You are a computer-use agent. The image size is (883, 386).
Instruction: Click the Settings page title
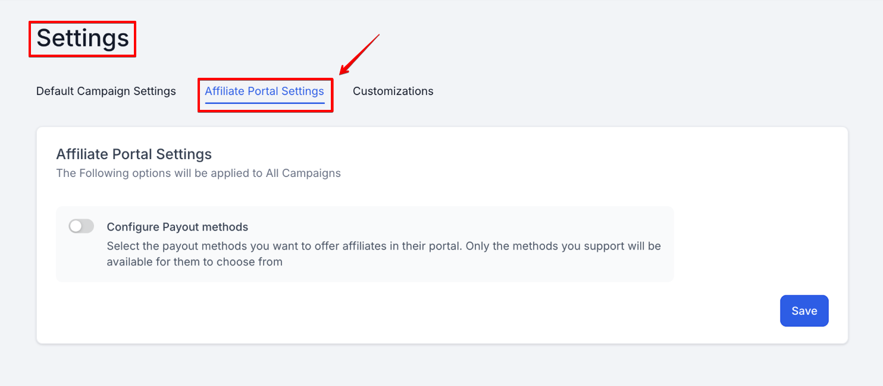coord(83,38)
